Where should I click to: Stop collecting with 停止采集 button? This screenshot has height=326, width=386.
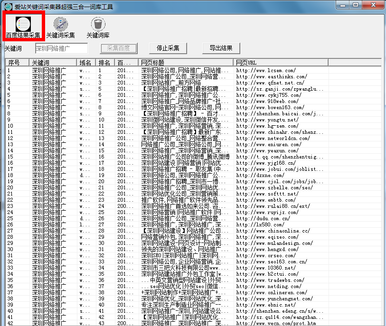[x=168, y=48]
